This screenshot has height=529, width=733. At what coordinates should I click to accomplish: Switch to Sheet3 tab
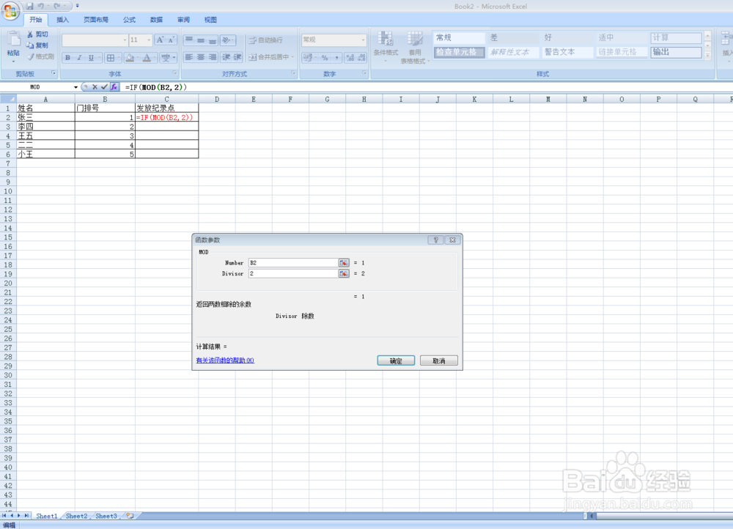pyautogui.click(x=106, y=516)
